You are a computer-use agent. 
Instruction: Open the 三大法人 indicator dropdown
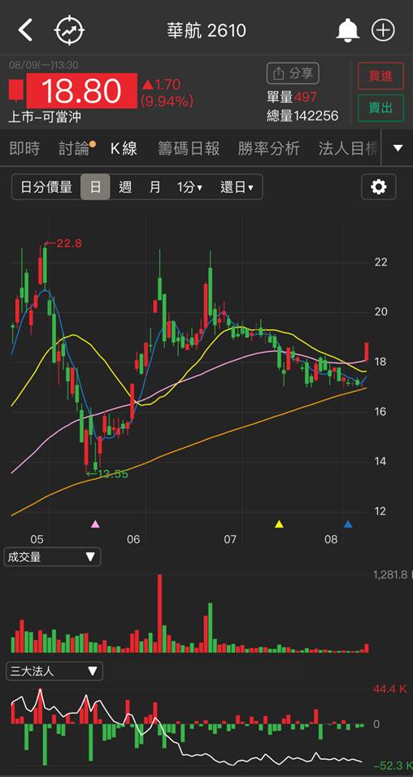point(54,671)
